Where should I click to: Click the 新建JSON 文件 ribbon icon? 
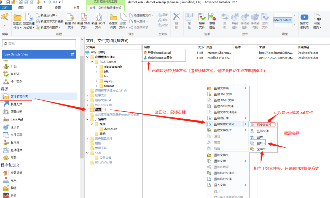point(98,17)
